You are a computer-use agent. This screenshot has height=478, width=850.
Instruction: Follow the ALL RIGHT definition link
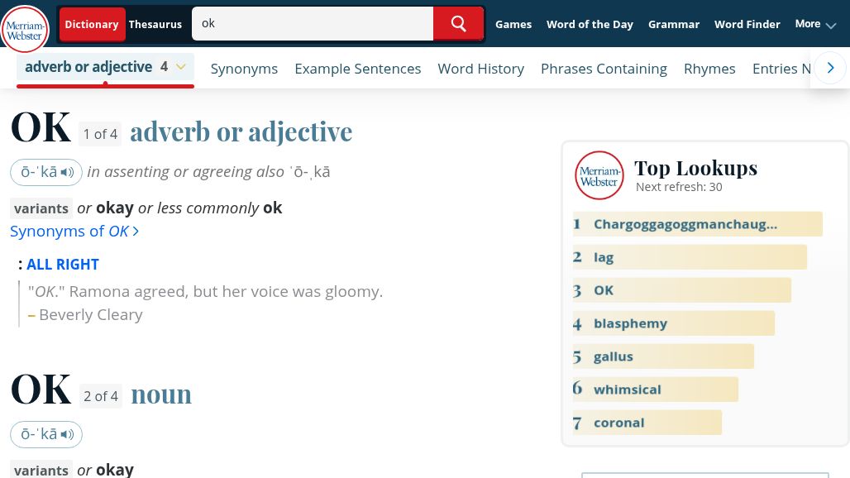click(x=63, y=265)
